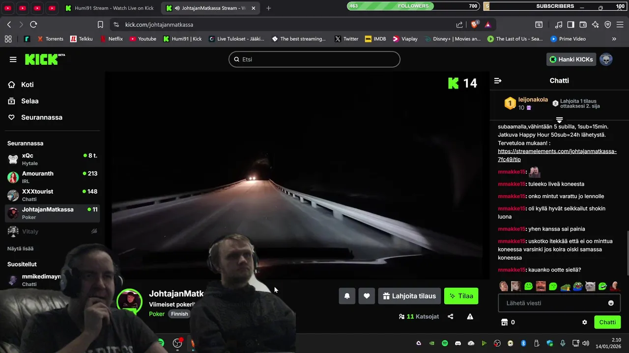Insert the white cat emote
Image resolution: width=629 pixels, height=353 pixels.
coord(590,286)
